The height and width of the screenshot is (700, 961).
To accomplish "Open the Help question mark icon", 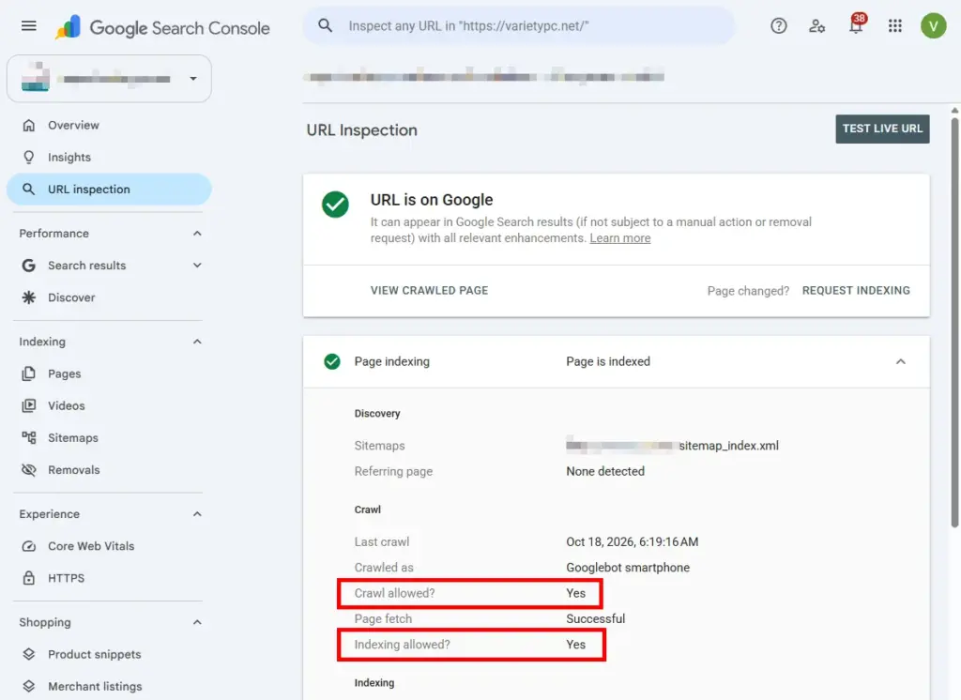I will (x=778, y=25).
